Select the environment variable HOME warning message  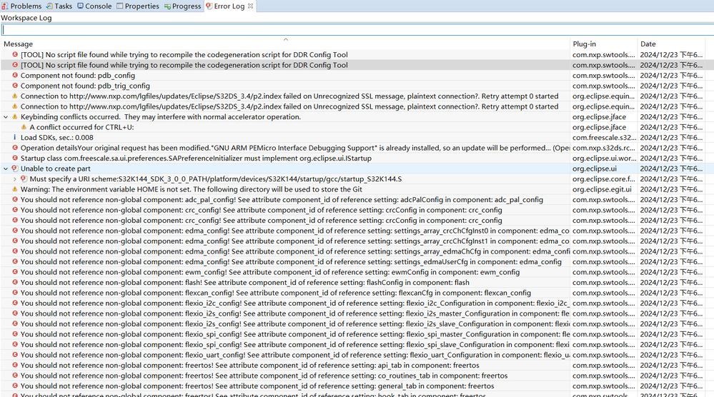point(192,190)
